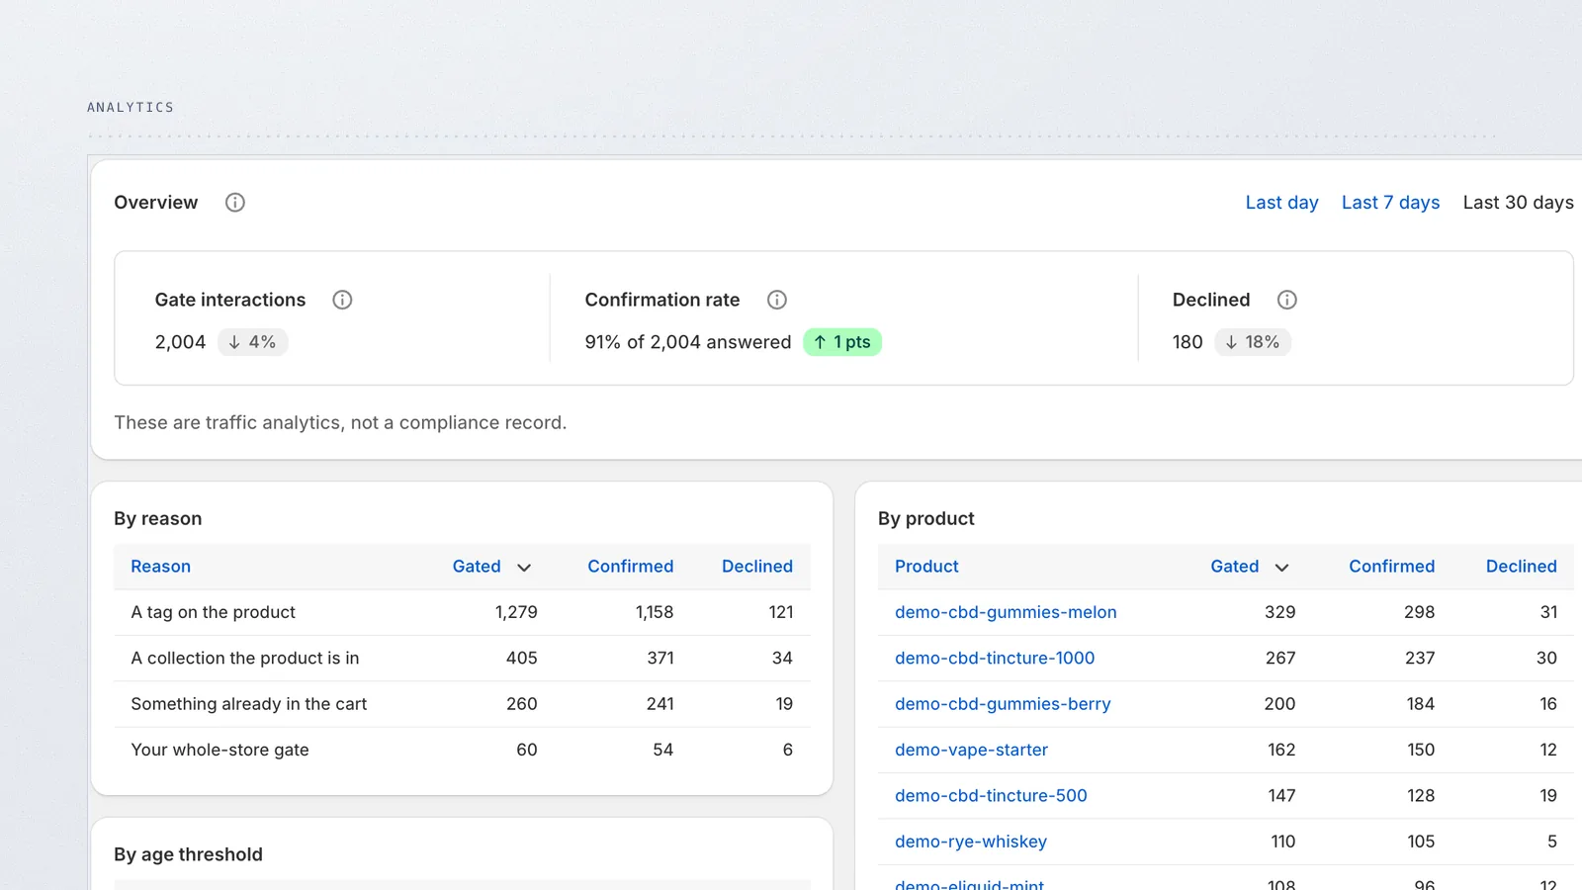Toggle Gated sort arrow in By reason table

point(524,568)
